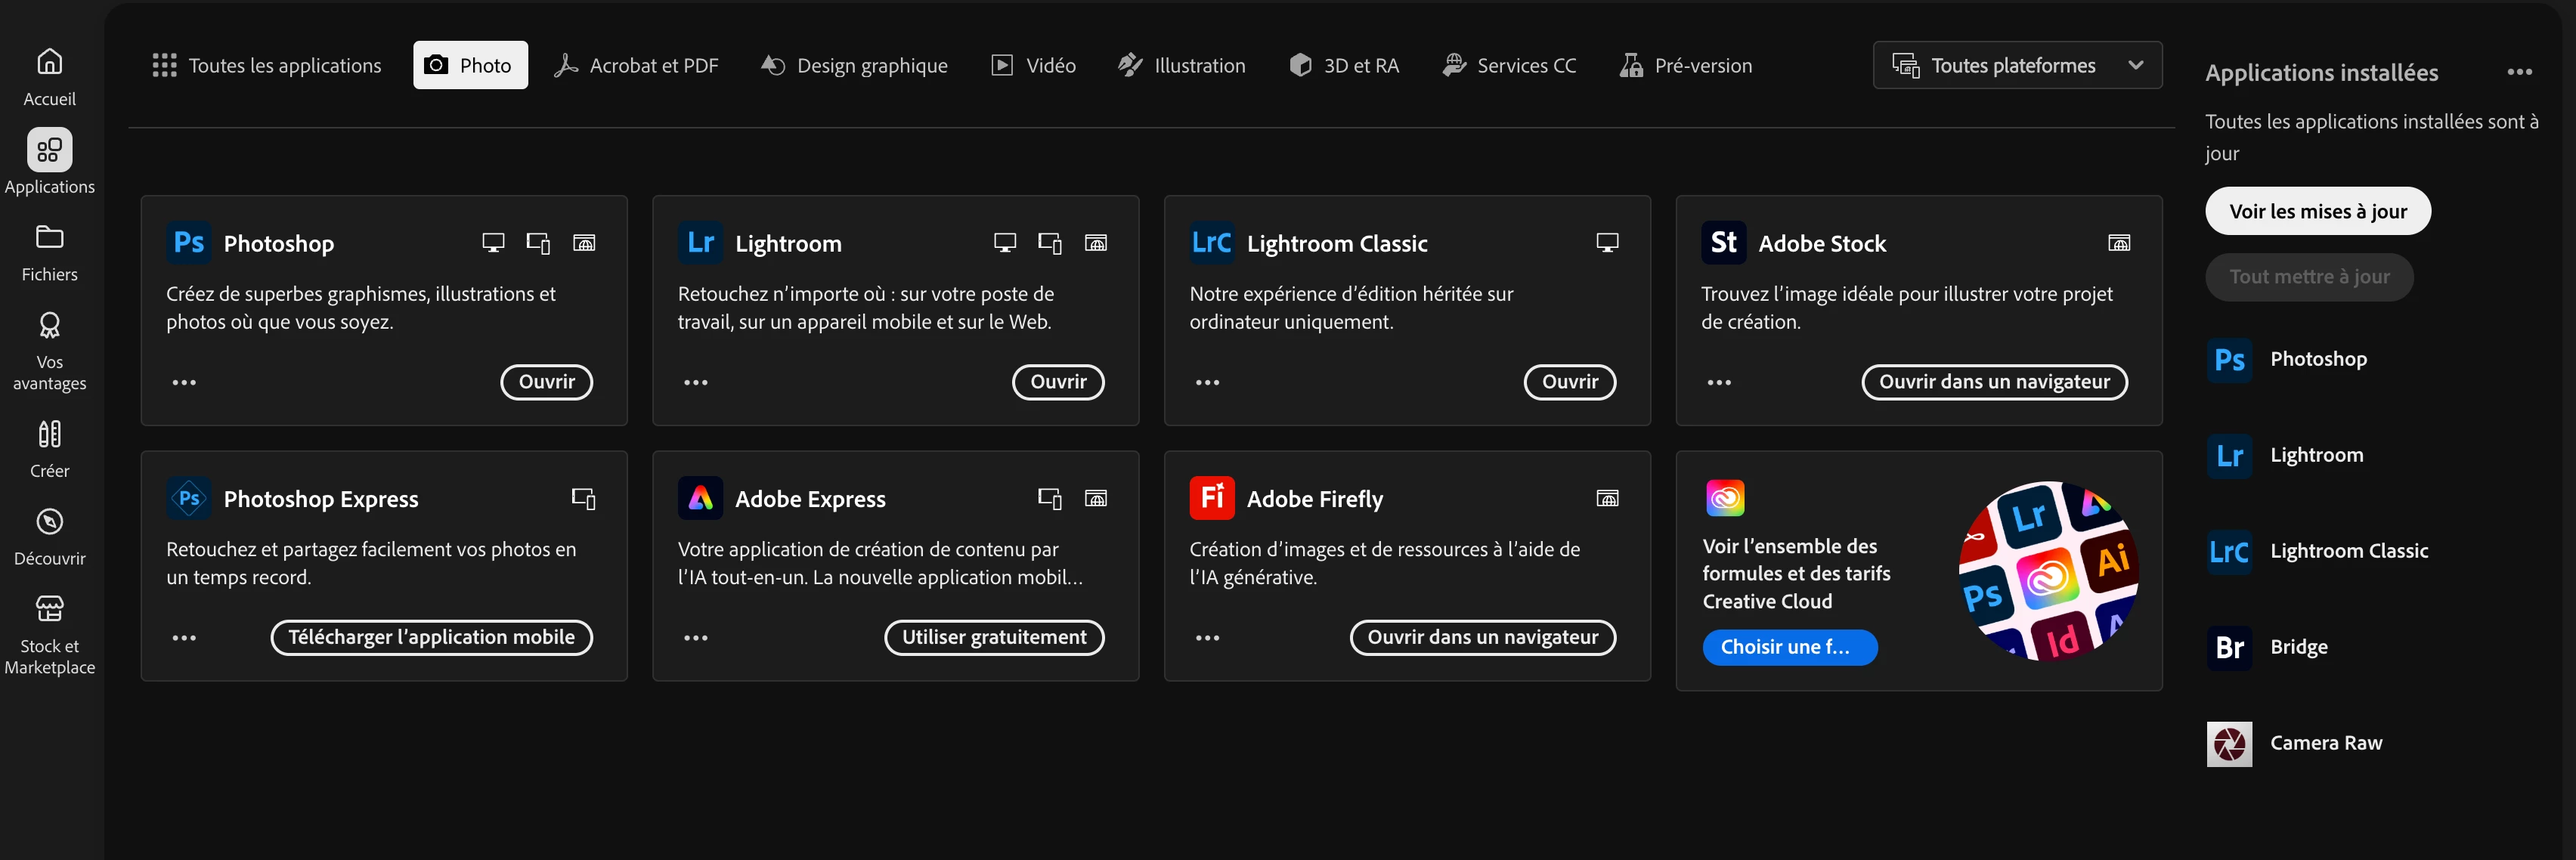
Task: Click Voir les mises à jour button
Action: click(2317, 211)
